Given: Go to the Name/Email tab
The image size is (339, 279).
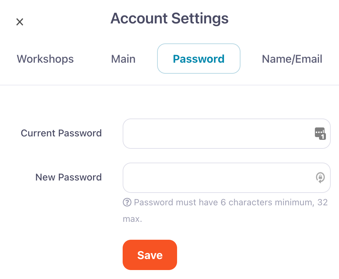Looking at the screenshot, I should (292, 59).
